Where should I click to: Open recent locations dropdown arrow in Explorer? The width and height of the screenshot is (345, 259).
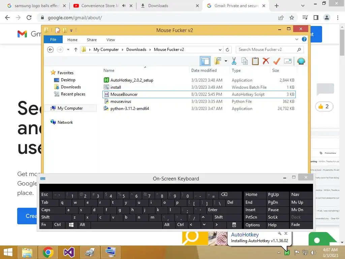tap(68, 50)
